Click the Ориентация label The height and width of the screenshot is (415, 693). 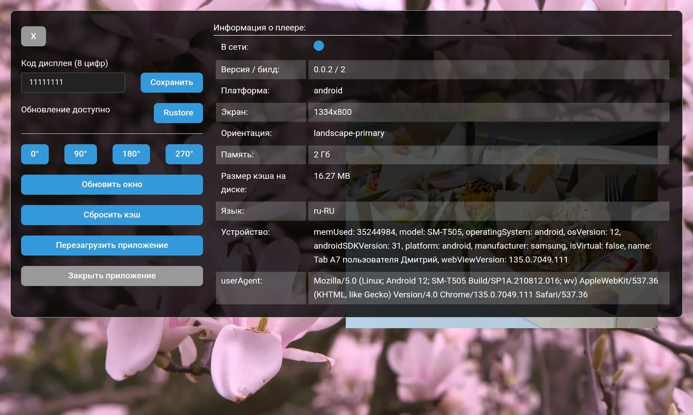(x=246, y=133)
